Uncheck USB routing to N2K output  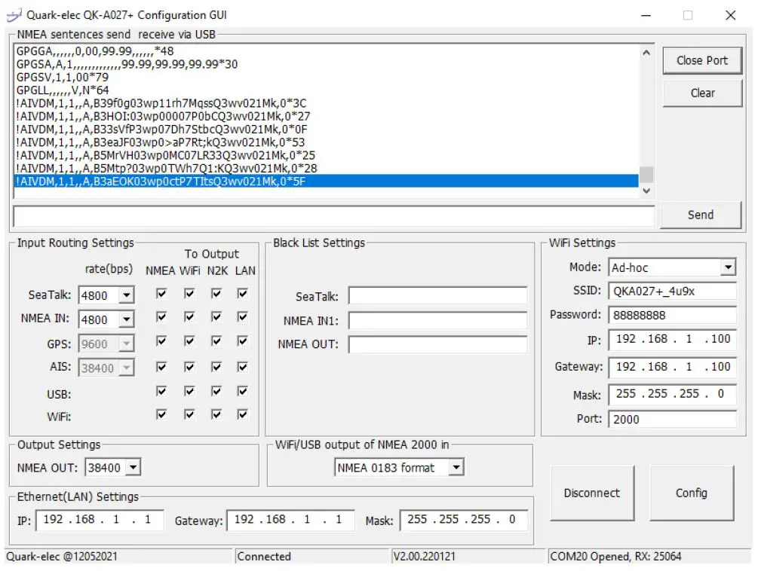(216, 391)
